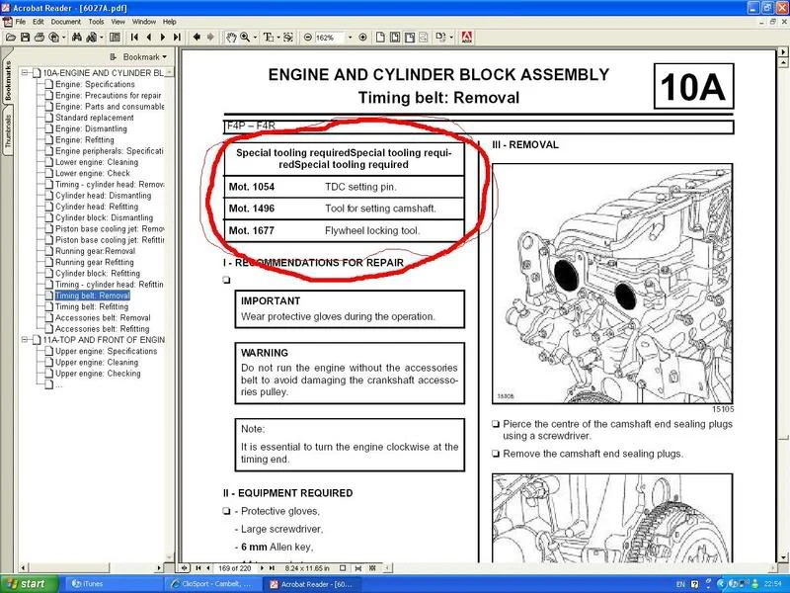790x593 pixels.
Task: Select the Text Select tool
Action: coord(268,38)
